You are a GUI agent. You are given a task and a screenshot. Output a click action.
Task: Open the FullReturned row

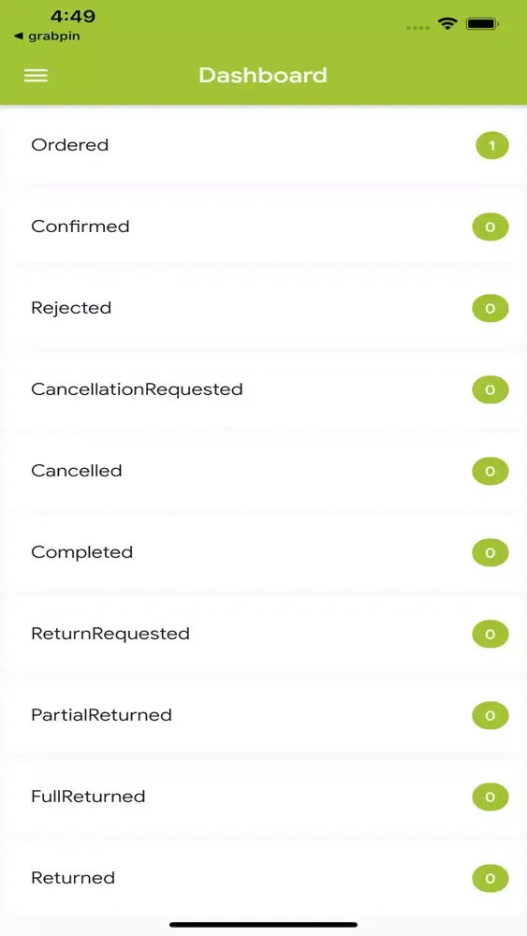pos(263,797)
